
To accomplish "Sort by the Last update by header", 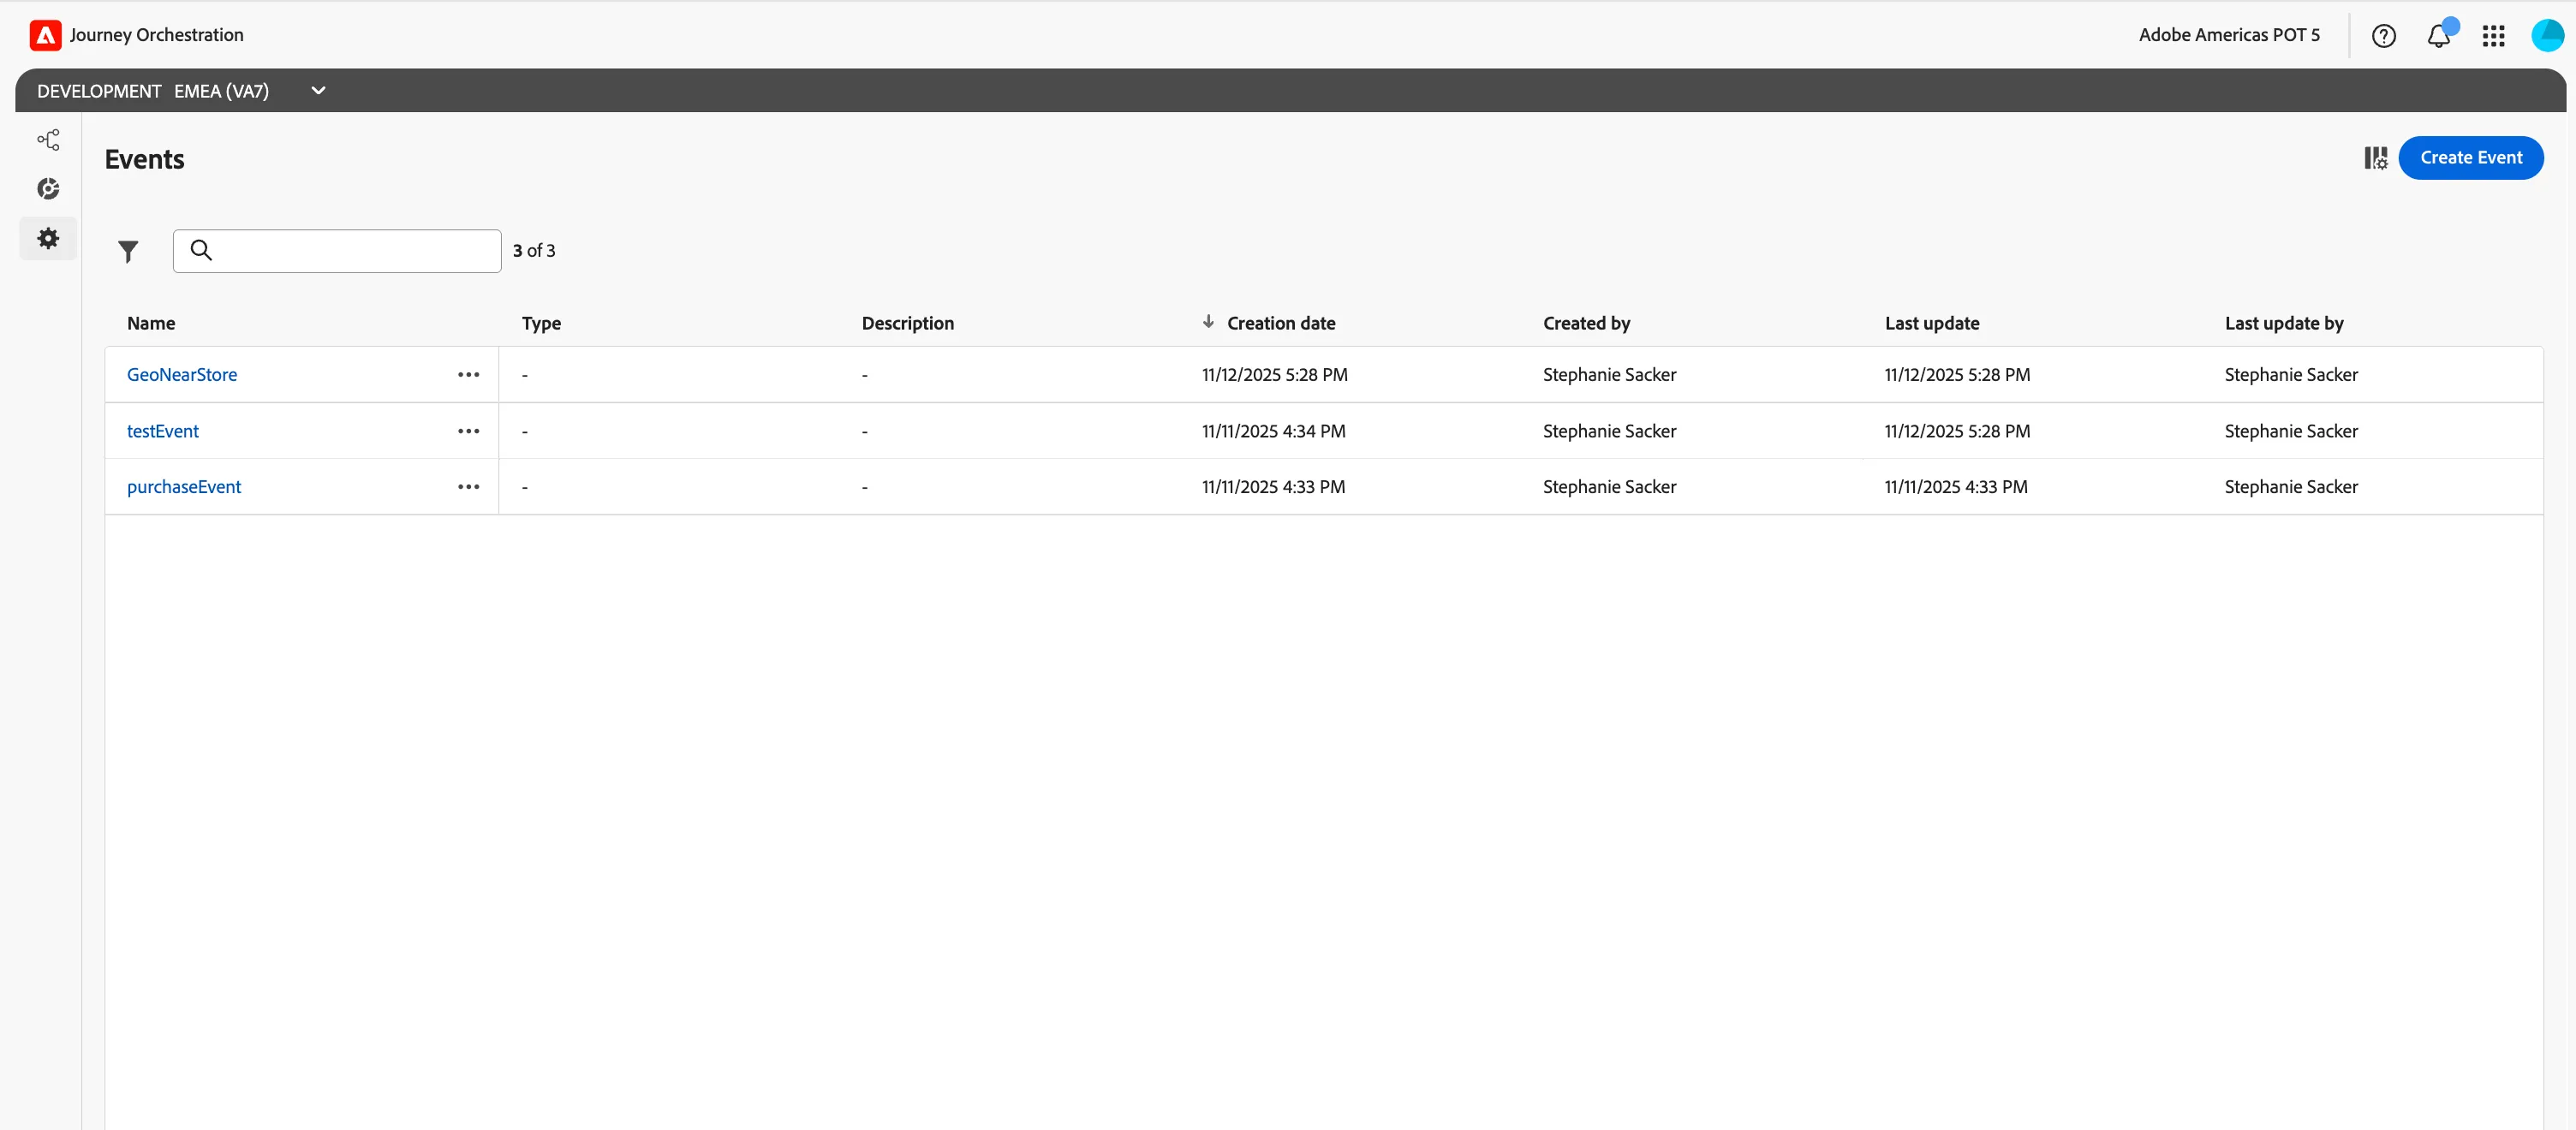I will tap(2283, 323).
